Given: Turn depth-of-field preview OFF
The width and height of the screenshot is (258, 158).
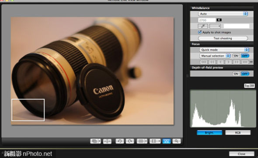Looking at the screenshot, I should pyautogui.click(x=245, y=74).
